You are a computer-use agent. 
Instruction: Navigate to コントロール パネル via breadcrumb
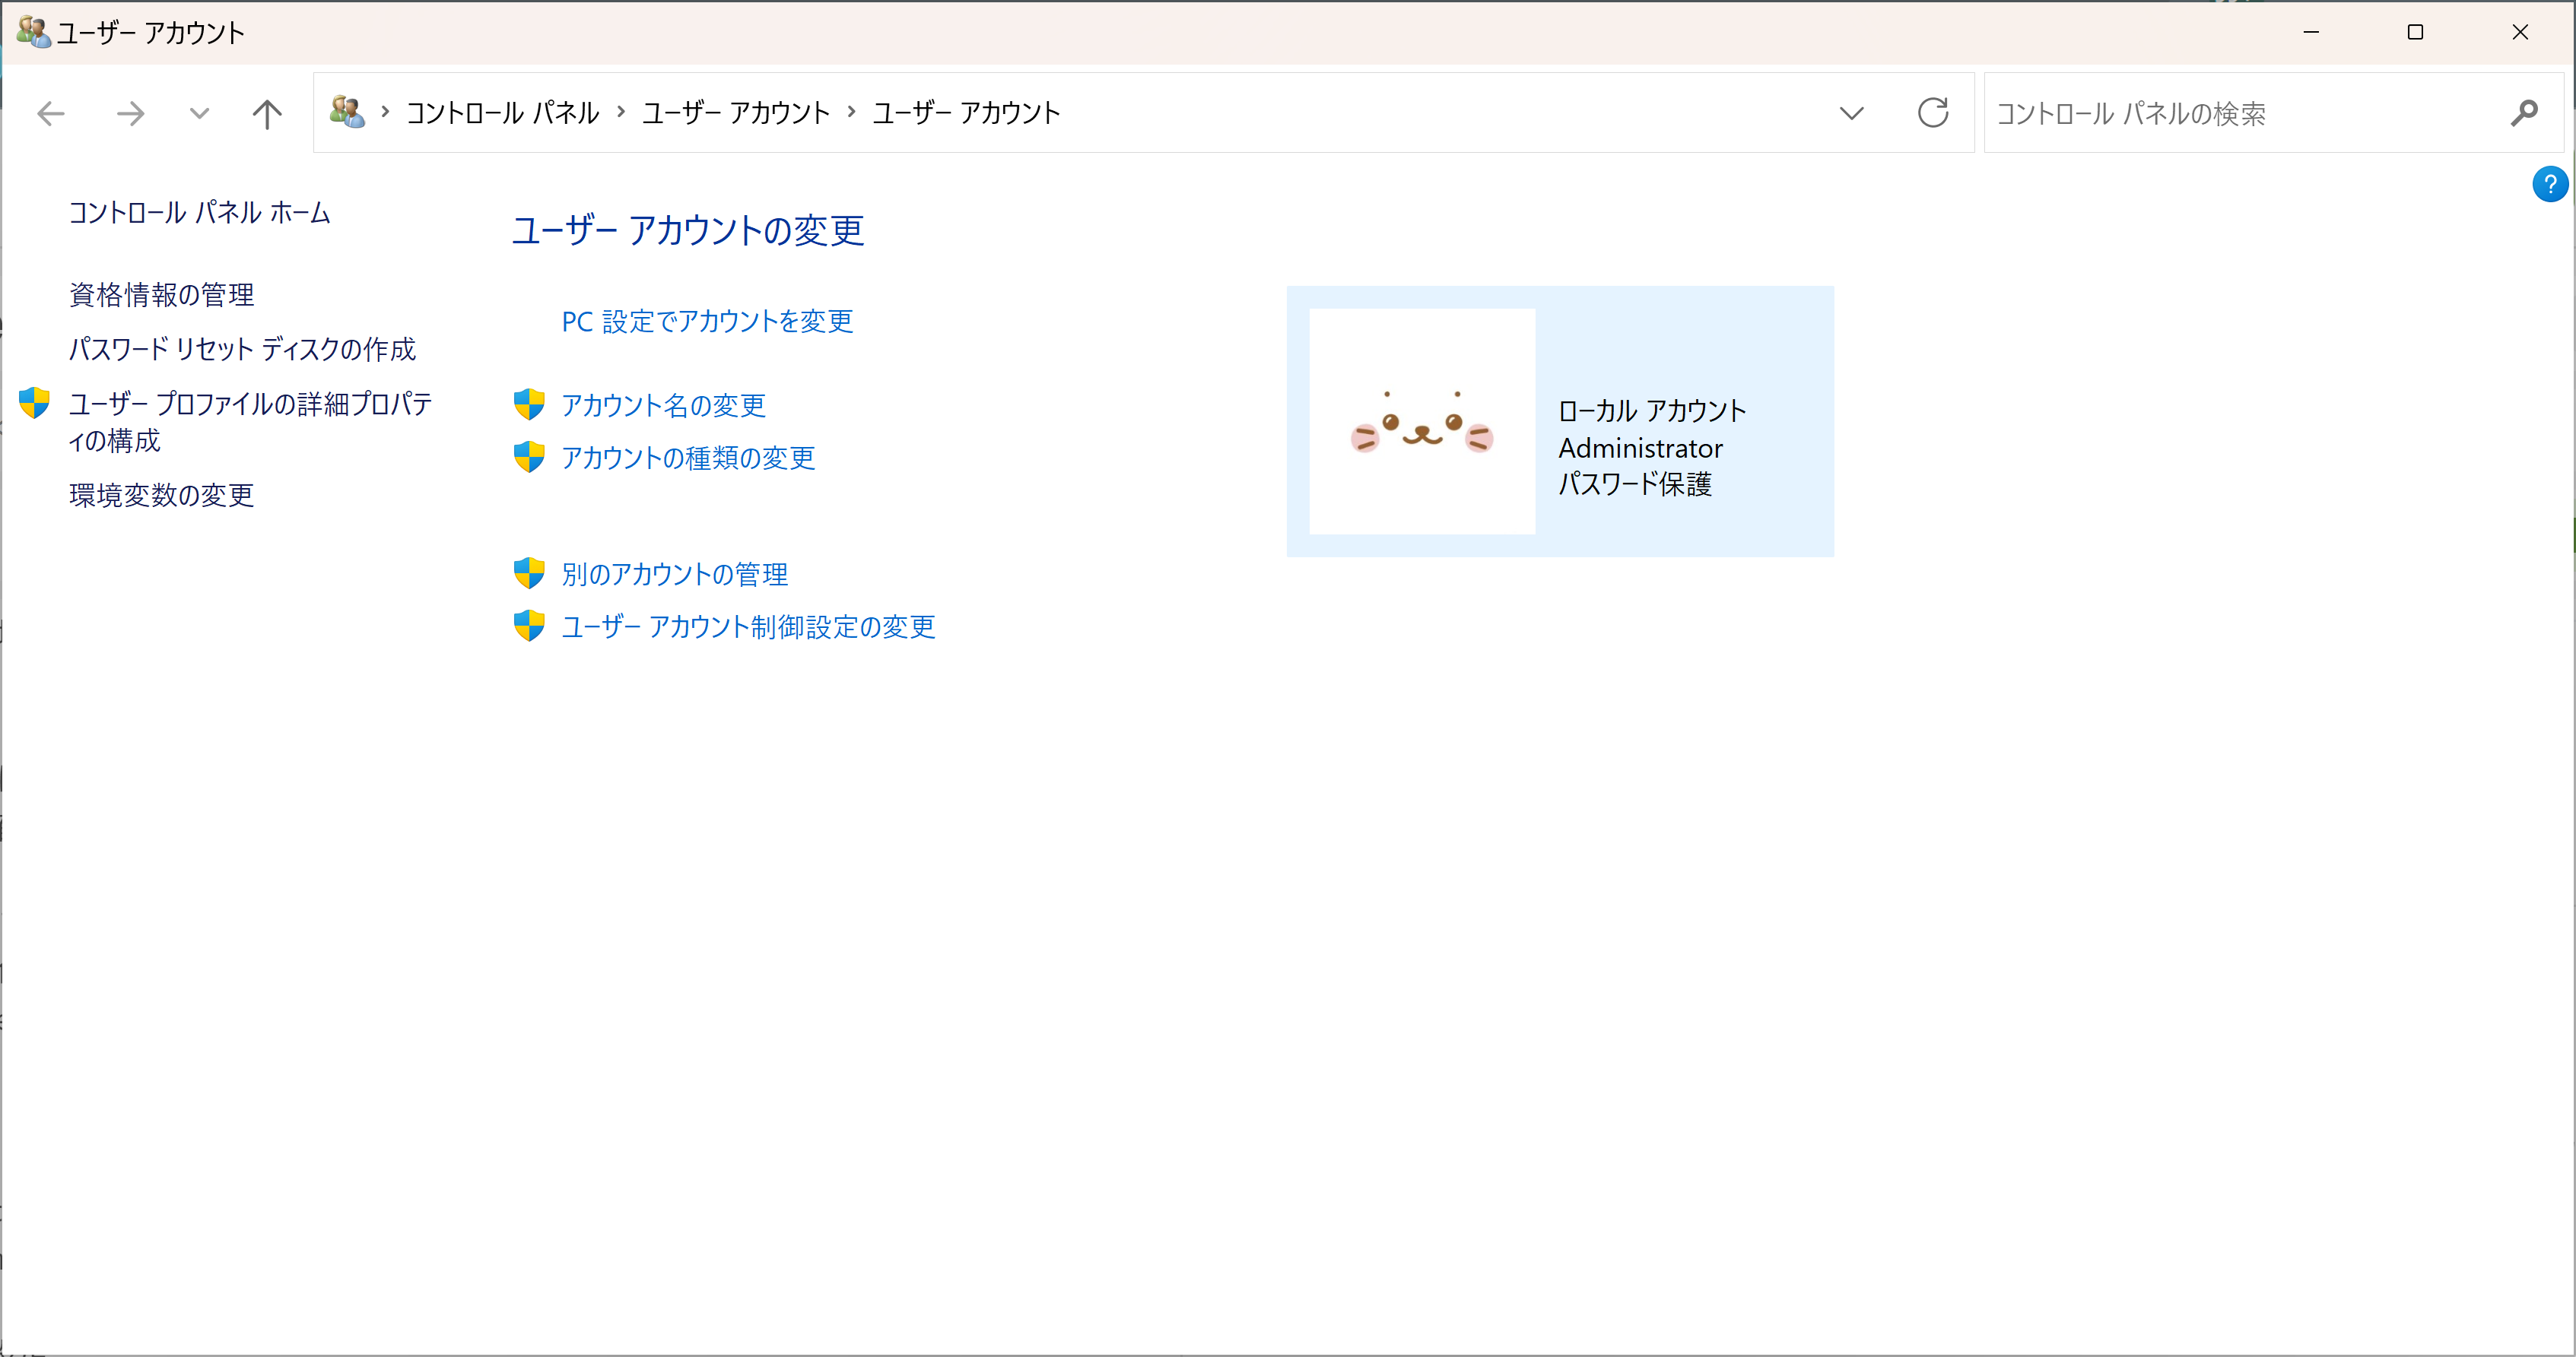[x=501, y=112]
